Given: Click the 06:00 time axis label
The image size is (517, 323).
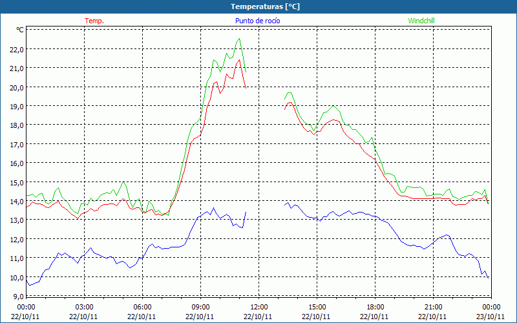Looking at the screenshot, I should [x=142, y=307].
